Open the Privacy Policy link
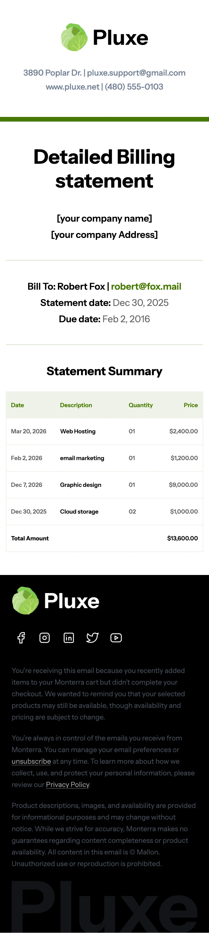 click(x=68, y=784)
